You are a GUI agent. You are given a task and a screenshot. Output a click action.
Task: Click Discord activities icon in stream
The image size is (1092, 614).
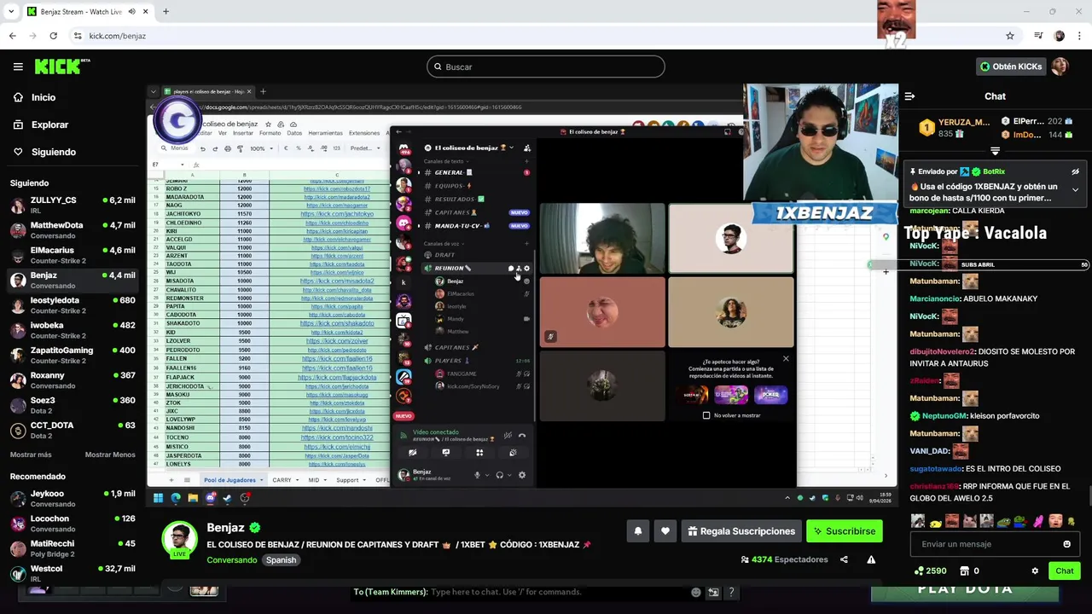(479, 453)
